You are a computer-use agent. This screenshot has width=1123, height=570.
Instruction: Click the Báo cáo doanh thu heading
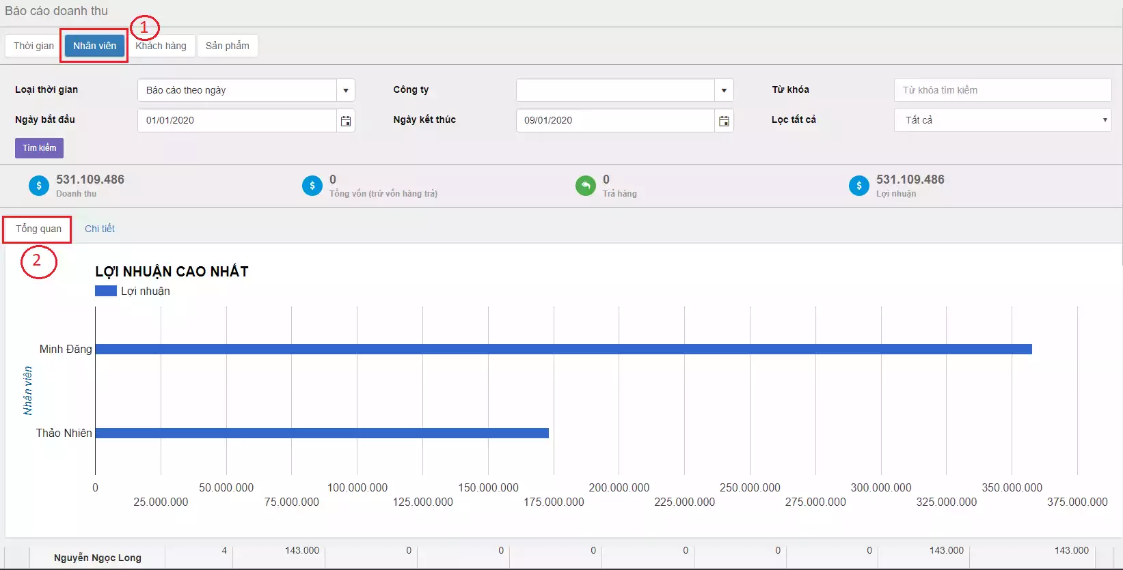point(57,11)
